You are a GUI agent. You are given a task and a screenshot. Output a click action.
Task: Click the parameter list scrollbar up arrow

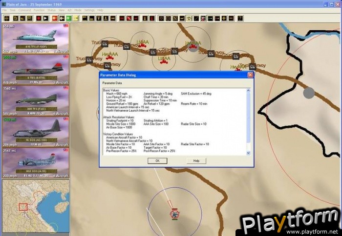tap(248, 91)
